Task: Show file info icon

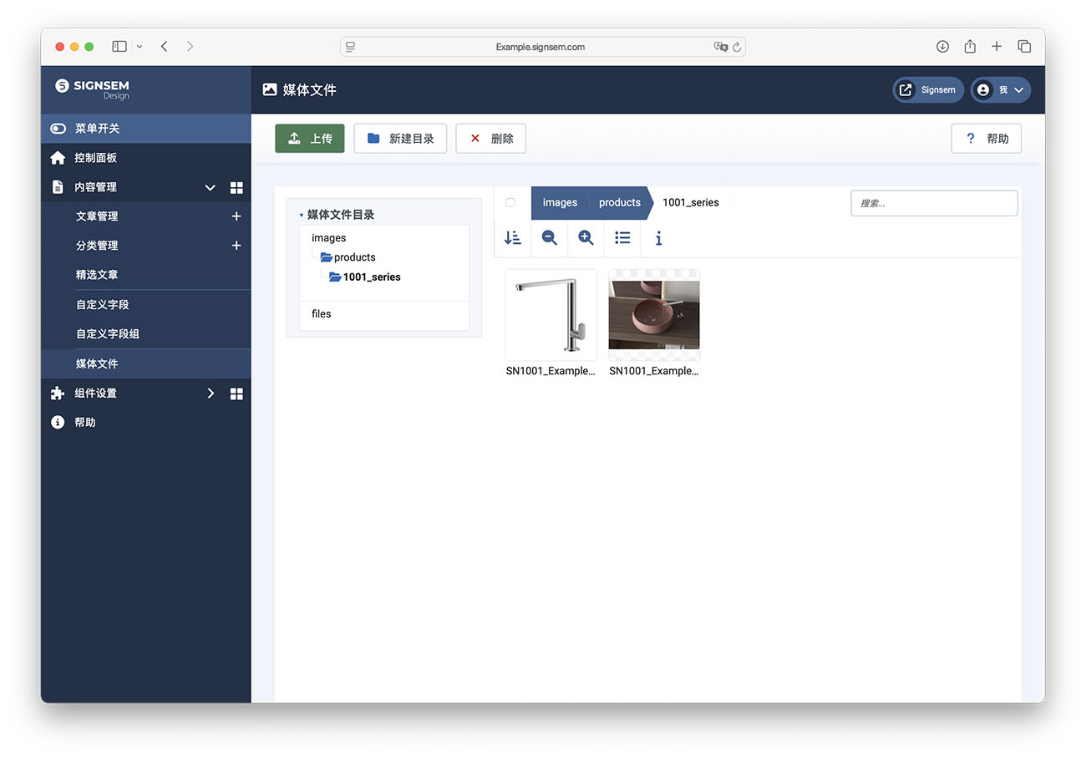Action: click(658, 239)
